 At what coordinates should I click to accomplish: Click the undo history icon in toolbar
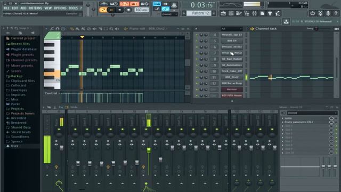tap(313, 13)
